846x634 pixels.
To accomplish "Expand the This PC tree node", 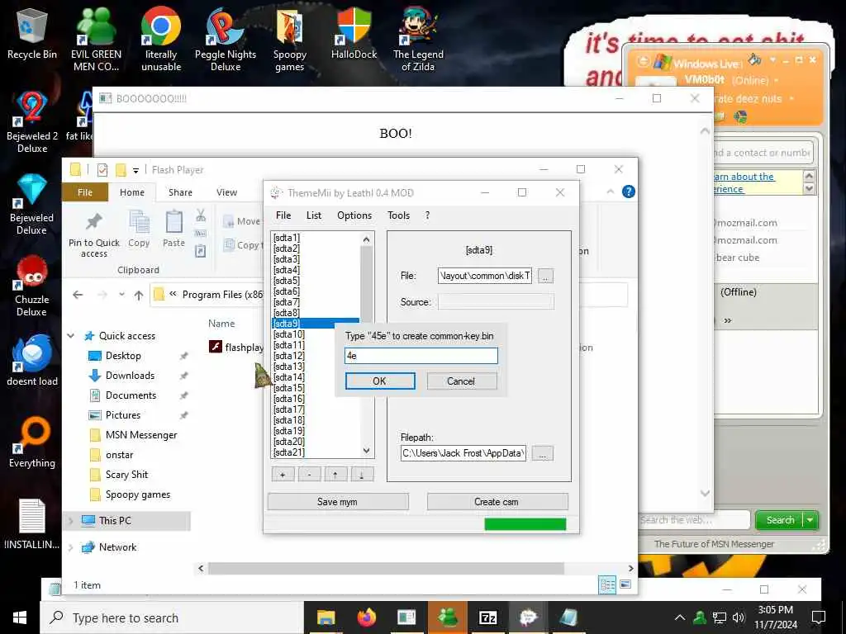I will click(x=71, y=521).
